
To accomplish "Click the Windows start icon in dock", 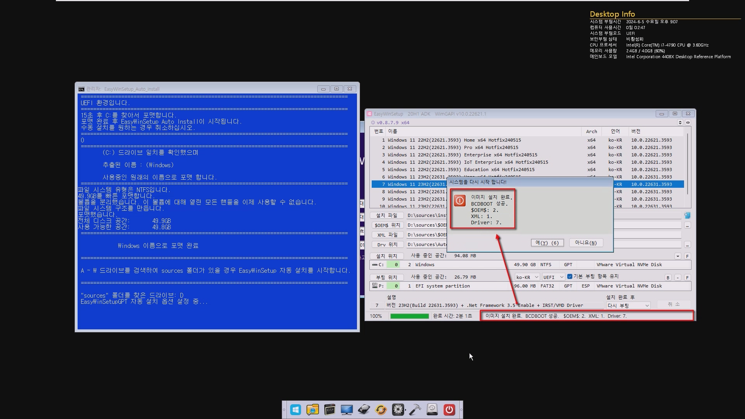I will [295, 410].
